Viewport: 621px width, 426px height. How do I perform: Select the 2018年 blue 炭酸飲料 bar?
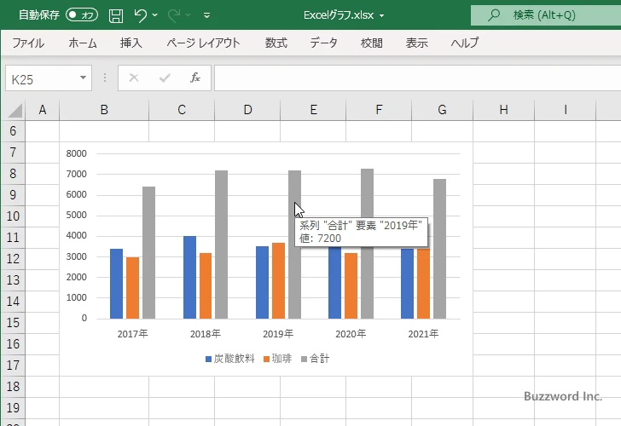(x=189, y=277)
